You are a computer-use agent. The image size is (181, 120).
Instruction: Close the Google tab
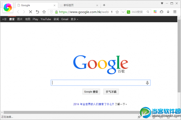coord(55,5)
